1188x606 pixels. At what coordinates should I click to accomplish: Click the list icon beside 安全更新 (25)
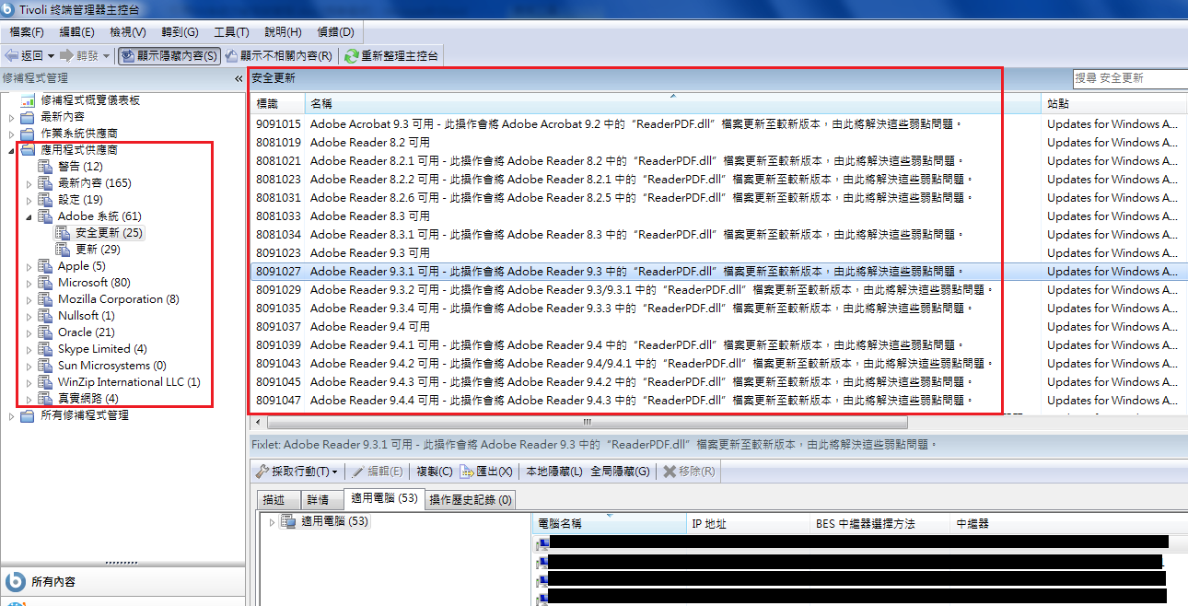pyautogui.click(x=63, y=233)
